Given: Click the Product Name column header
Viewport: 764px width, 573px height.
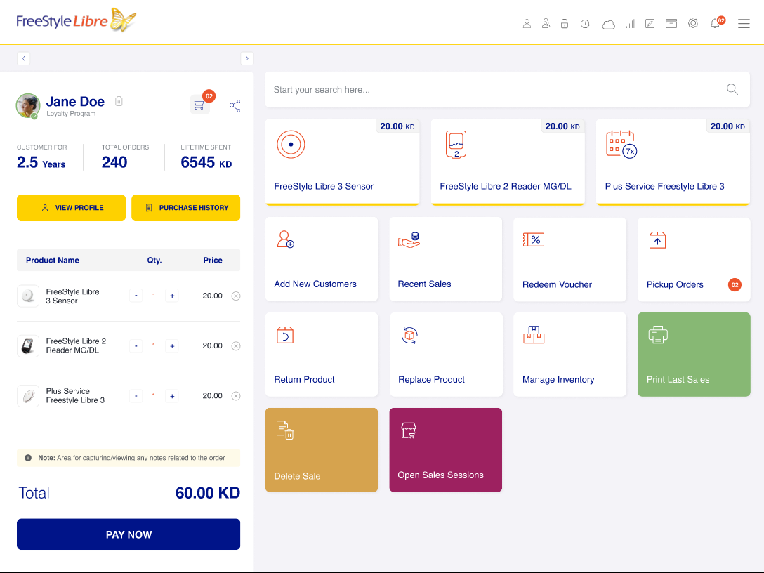Looking at the screenshot, I should click(x=53, y=261).
